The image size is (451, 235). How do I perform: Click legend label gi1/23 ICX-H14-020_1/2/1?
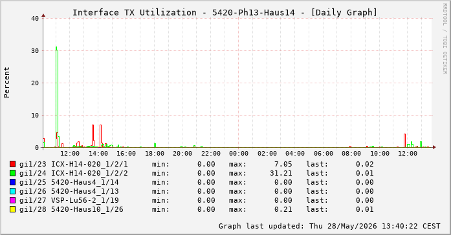pos(74,164)
